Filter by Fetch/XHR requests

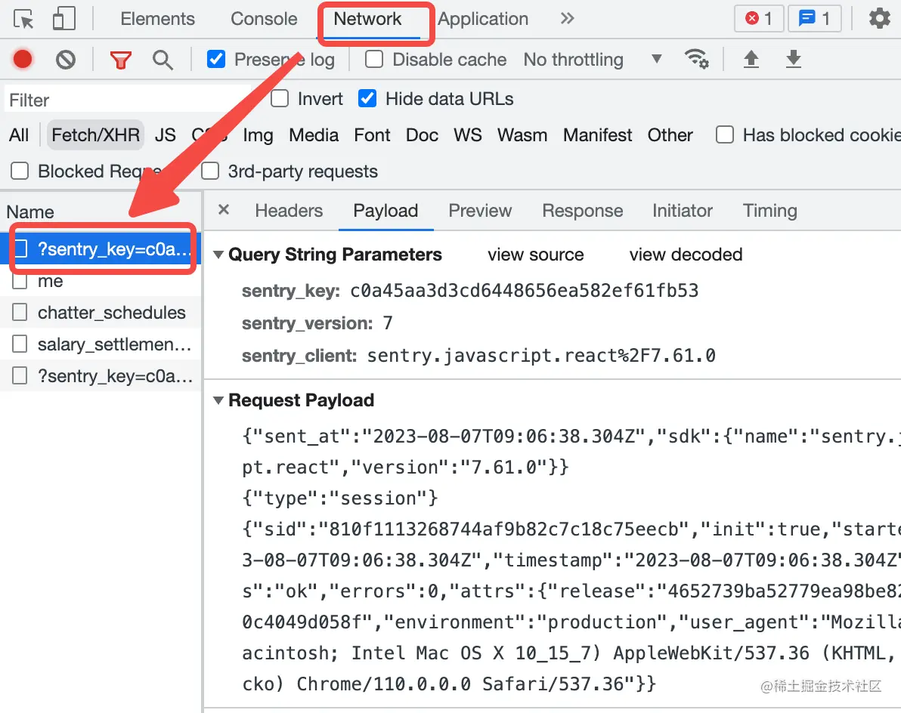click(95, 135)
